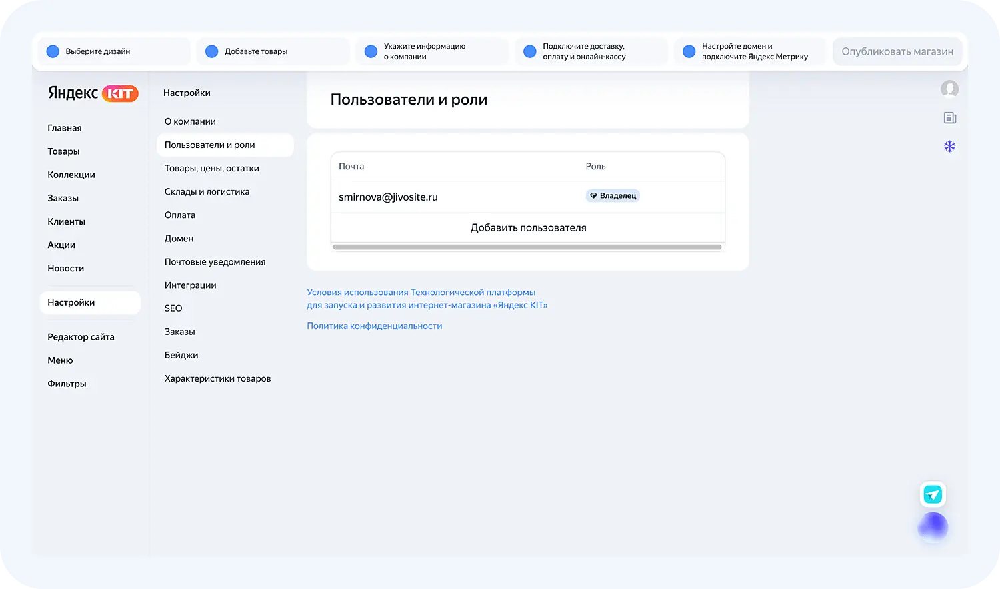1000x589 pixels.
Task: Open the Telegram chat icon
Action: (933, 494)
